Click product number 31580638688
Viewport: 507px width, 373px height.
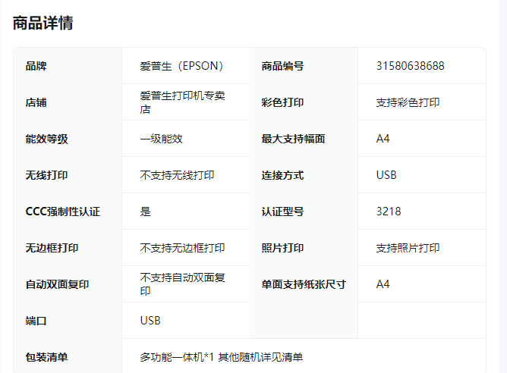point(411,66)
